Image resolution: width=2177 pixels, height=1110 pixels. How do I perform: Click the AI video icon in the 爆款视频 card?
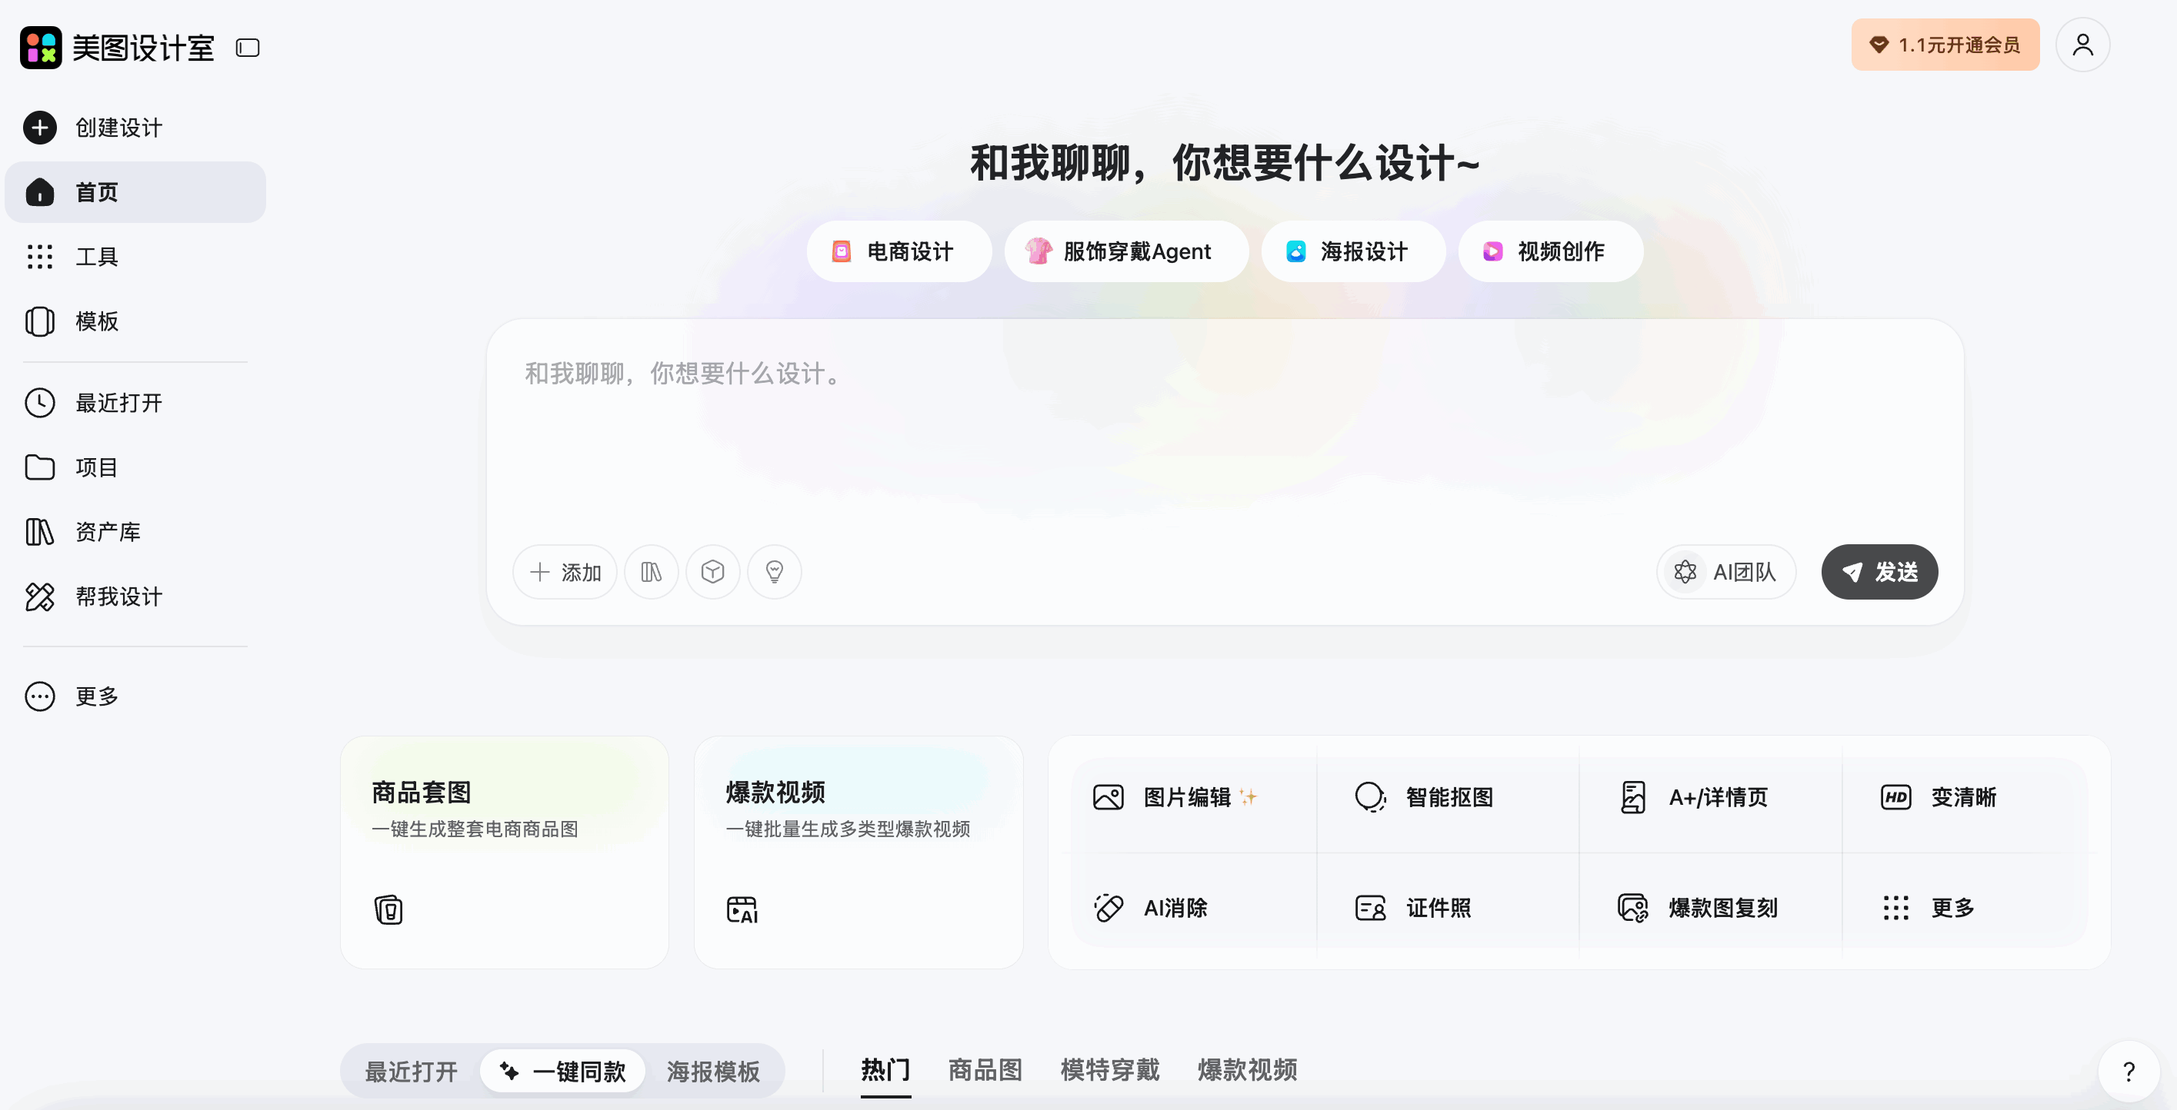tap(742, 909)
